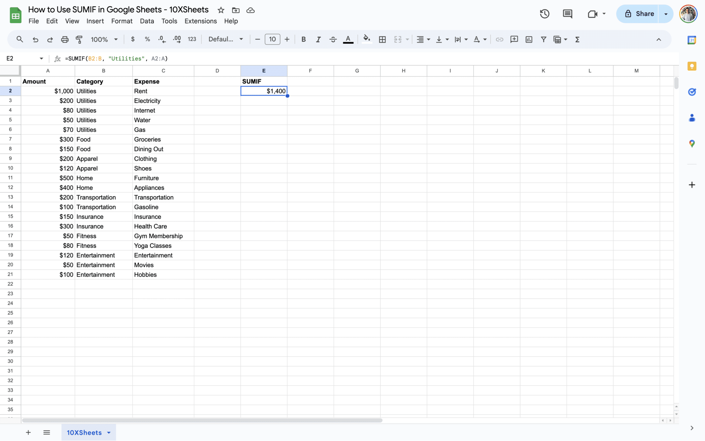
Task: Open version history clock icon
Action: point(544,14)
